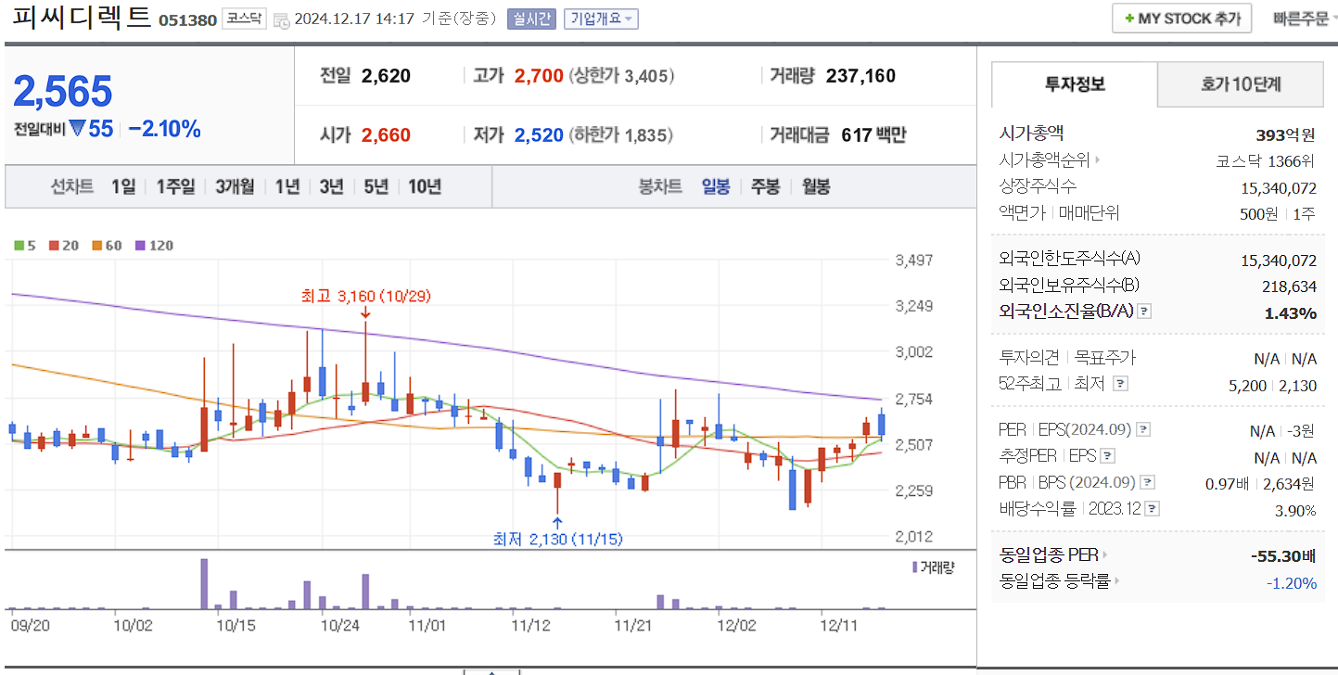Click the EPS(2024.09) help icon
This screenshot has width=1338, height=675.
pos(1144,428)
